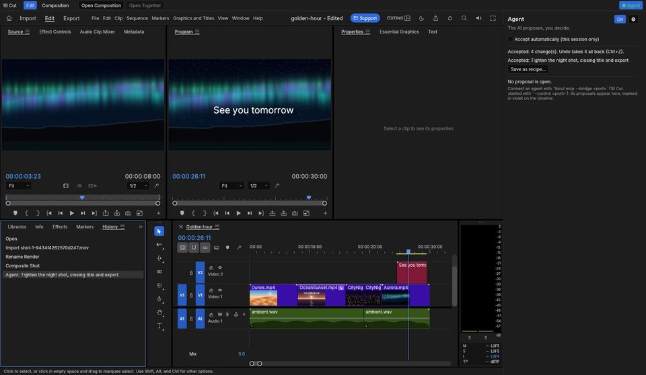Toggle Agent On switch

coord(620,19)
